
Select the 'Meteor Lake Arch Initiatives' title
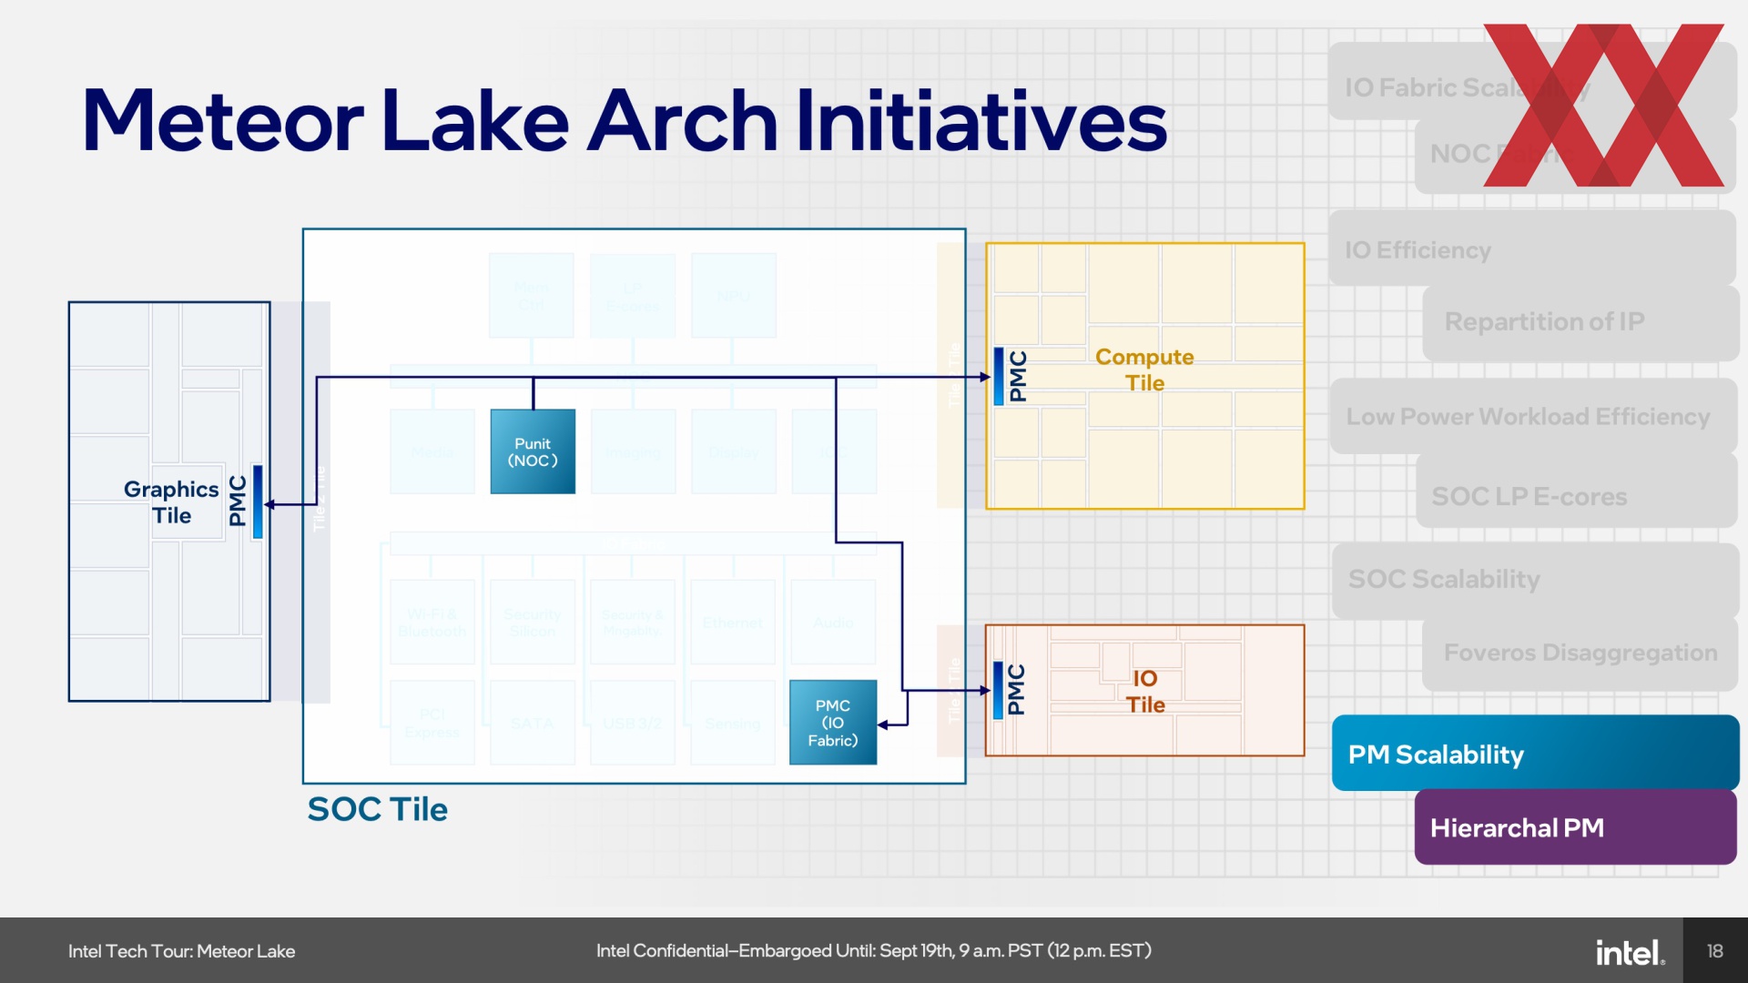pos(625,120)
